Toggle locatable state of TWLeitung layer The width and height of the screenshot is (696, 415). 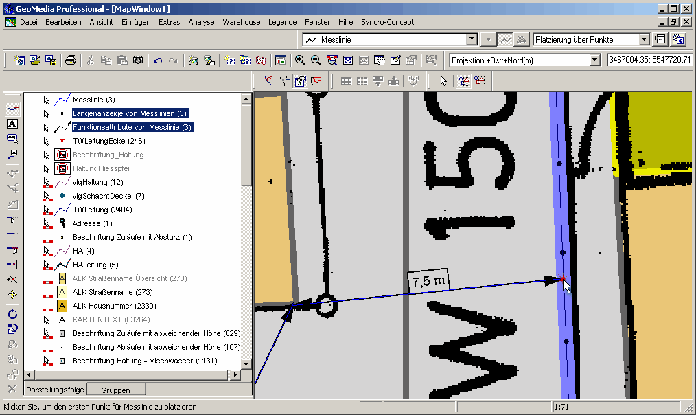[47, 210]
